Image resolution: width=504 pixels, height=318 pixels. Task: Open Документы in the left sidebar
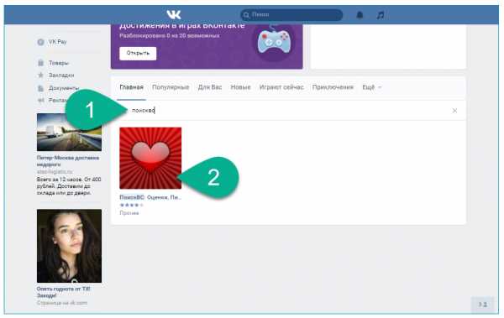coord(64,88)
